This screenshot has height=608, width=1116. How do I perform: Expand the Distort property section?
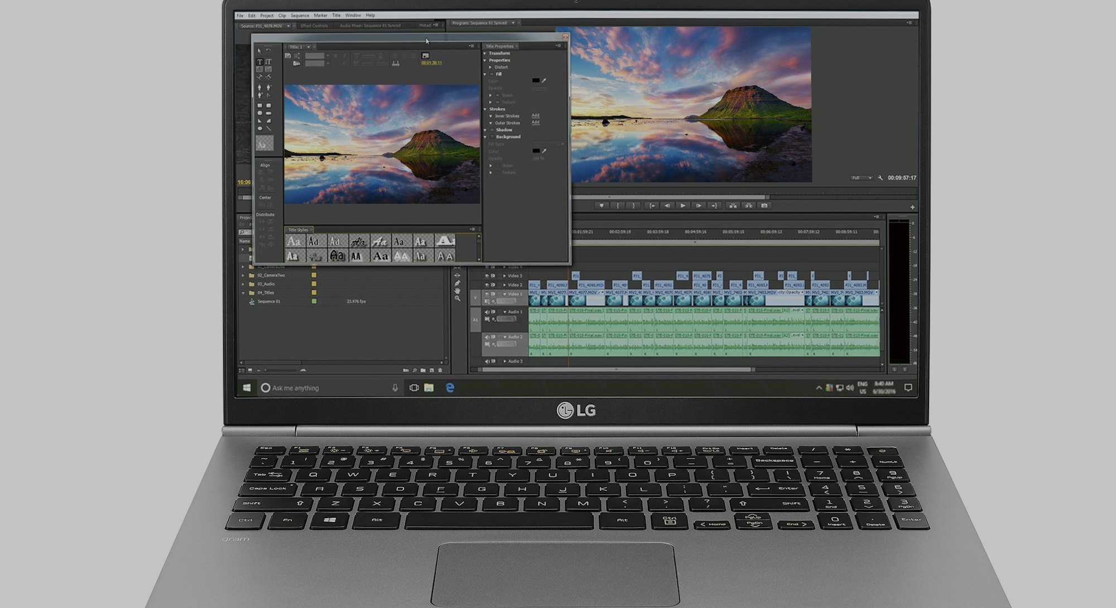[491, 67]
